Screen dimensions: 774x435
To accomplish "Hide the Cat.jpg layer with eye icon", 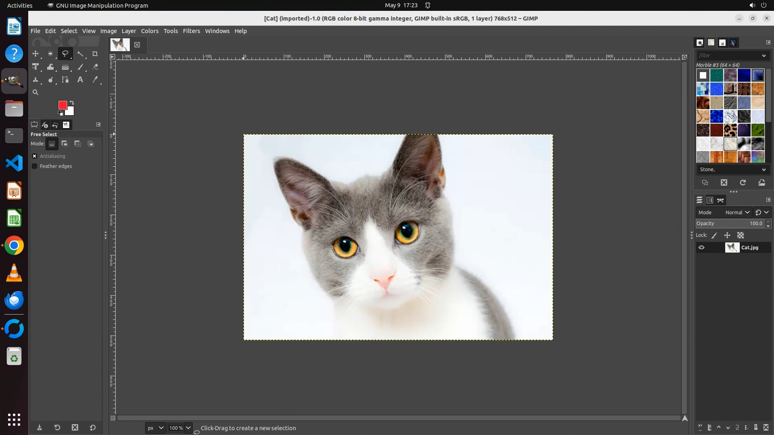I will point(701,247).
